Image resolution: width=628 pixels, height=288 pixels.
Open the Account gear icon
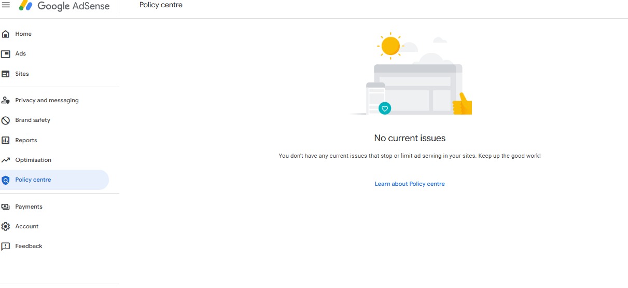[x=6, y=227]
